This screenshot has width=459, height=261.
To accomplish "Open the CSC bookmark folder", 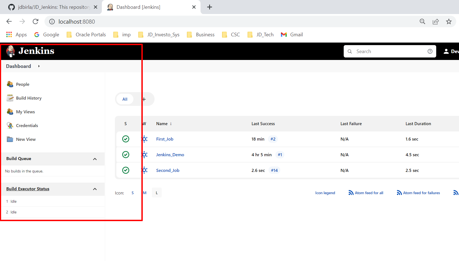I will [x=231, y=35].
